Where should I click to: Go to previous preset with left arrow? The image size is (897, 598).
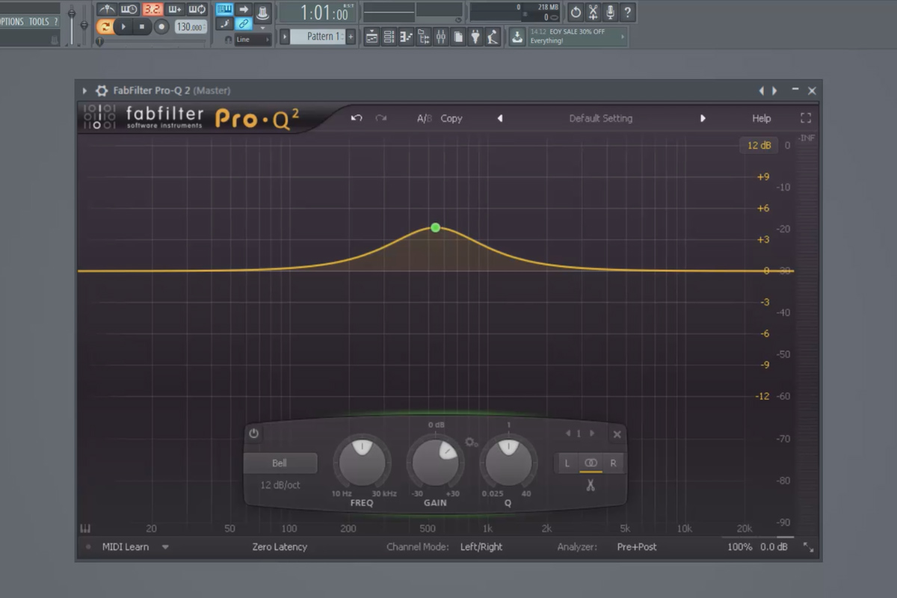point(499,118)
